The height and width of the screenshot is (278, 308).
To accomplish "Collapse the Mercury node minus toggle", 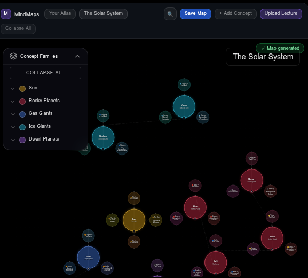I will [252, 191].
